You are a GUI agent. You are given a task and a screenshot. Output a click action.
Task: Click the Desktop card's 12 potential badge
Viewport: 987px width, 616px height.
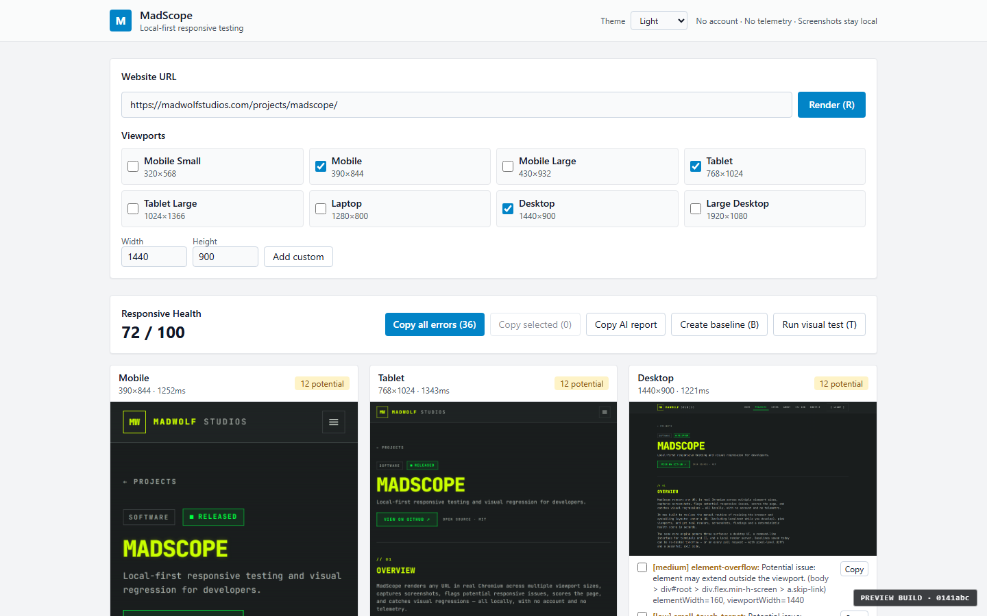[x=841, y=383]
